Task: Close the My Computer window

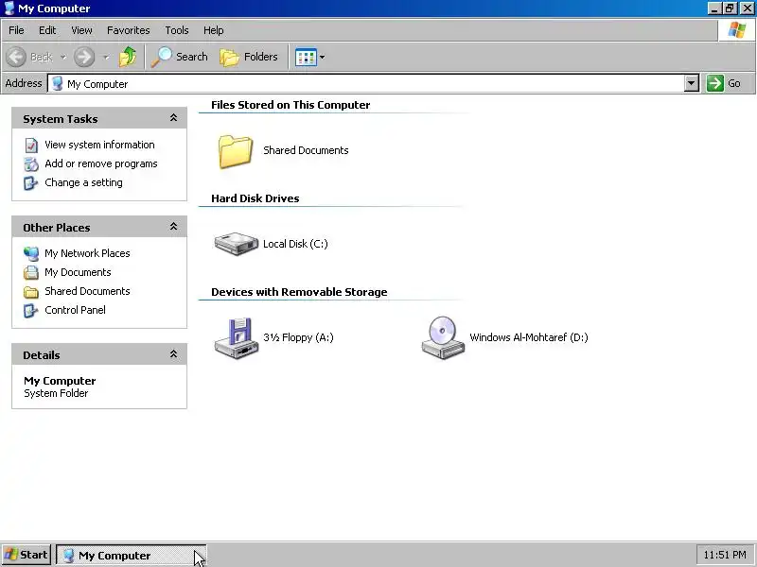Action: (x=747, y=9)
